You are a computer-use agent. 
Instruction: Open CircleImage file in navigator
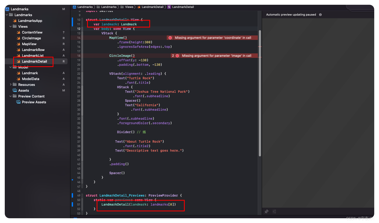click(x=31, y=38)
